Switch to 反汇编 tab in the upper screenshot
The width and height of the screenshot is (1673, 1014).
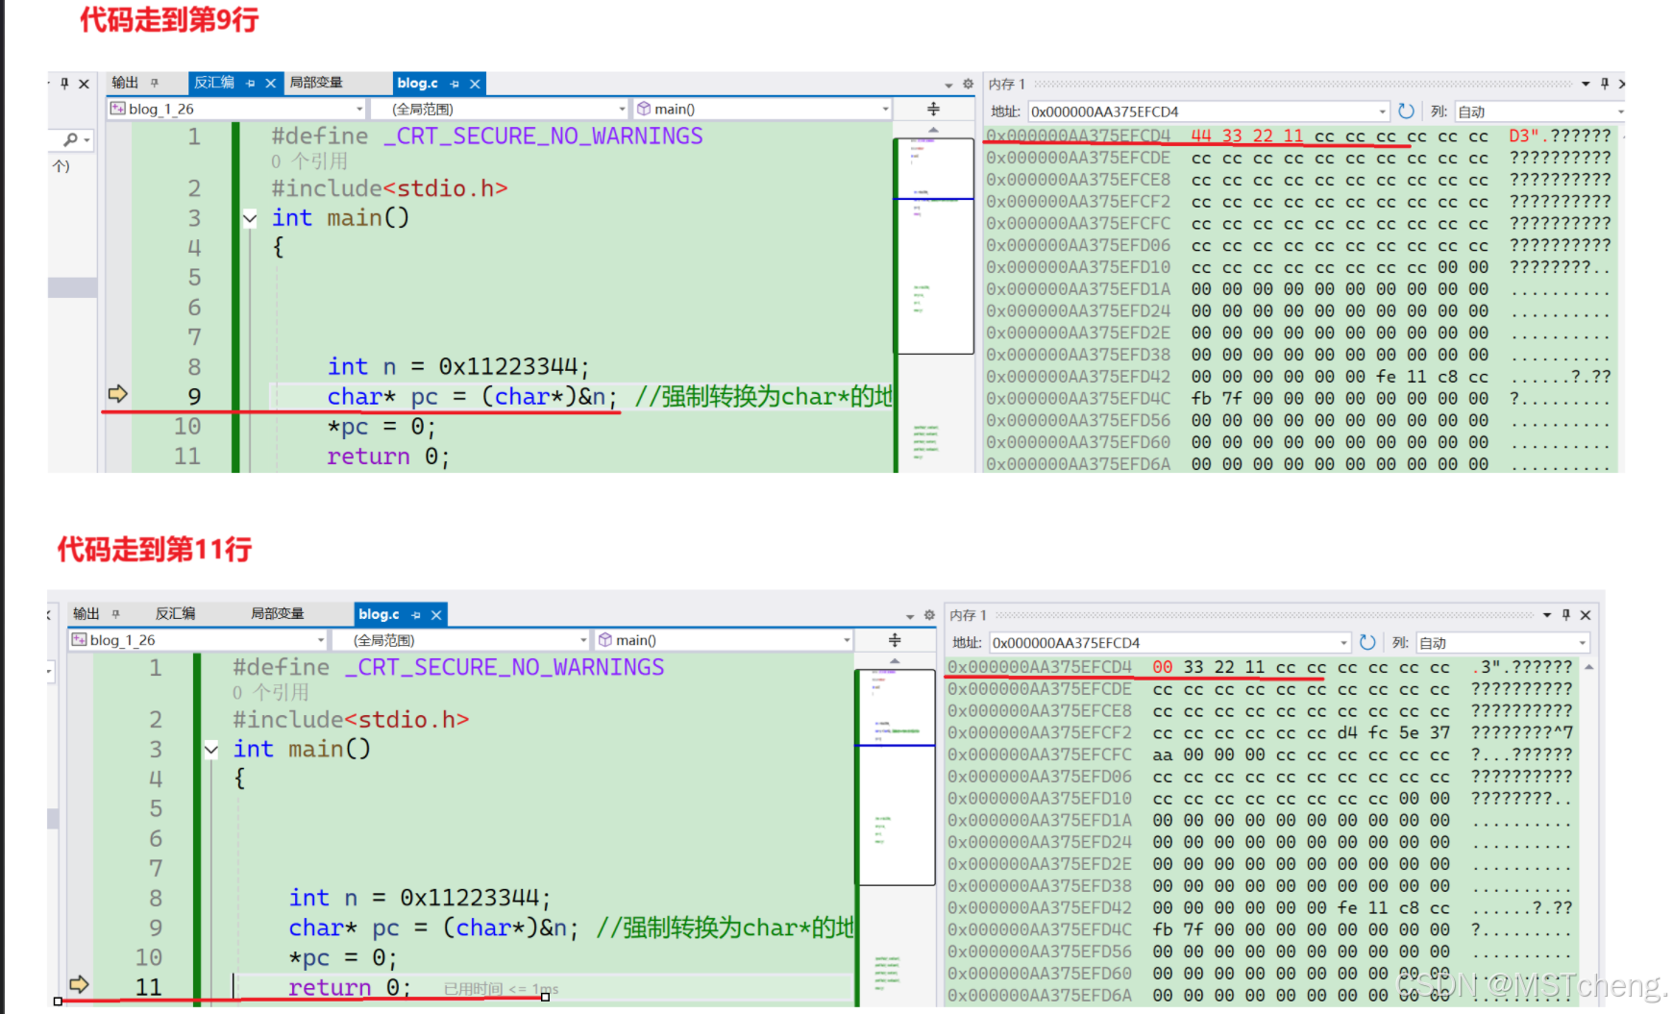214,83
